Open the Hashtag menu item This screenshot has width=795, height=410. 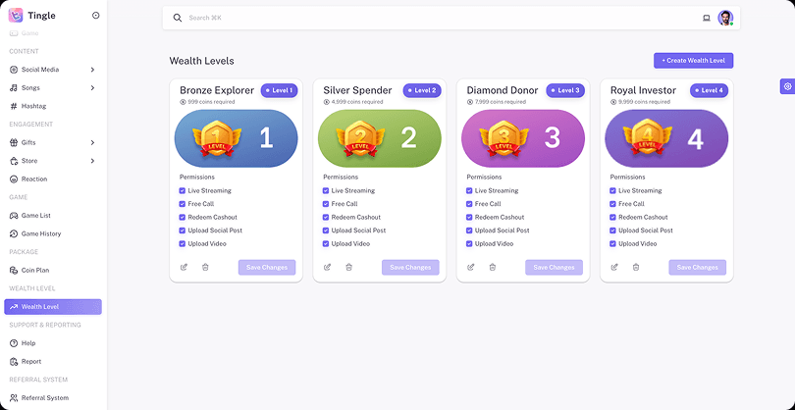coord(53,106)
